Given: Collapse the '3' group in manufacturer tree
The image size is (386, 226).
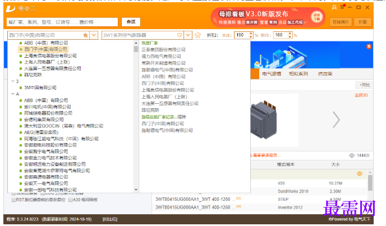Looking at the screenshot, I should 13,81.
